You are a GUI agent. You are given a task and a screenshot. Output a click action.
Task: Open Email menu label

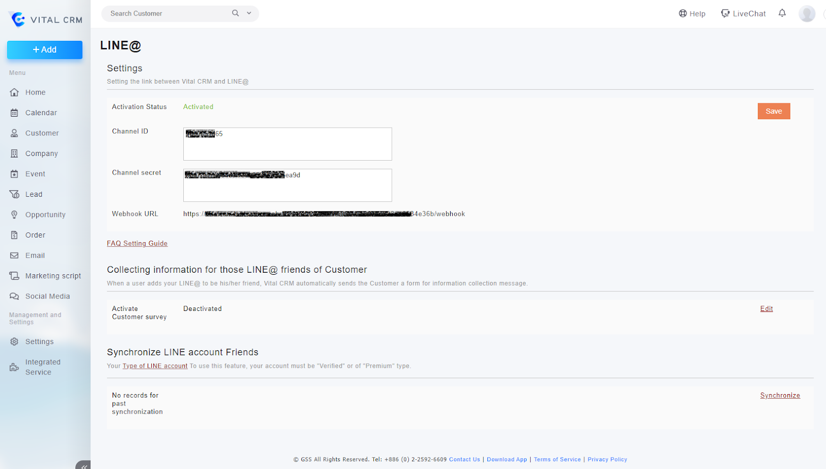[35, 256]
